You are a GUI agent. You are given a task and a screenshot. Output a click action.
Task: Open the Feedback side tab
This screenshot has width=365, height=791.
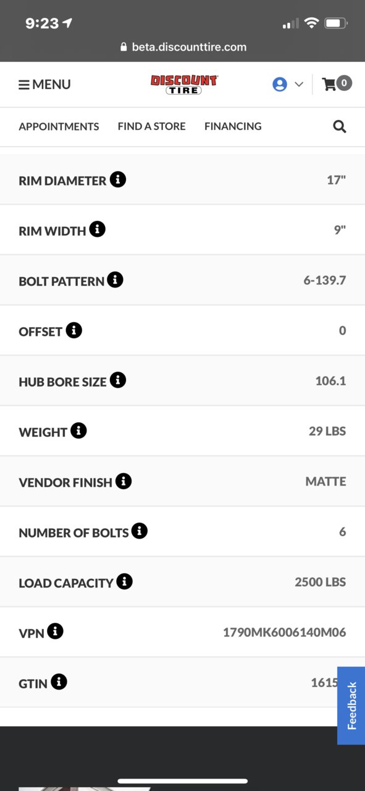click(x=351, y=706)
